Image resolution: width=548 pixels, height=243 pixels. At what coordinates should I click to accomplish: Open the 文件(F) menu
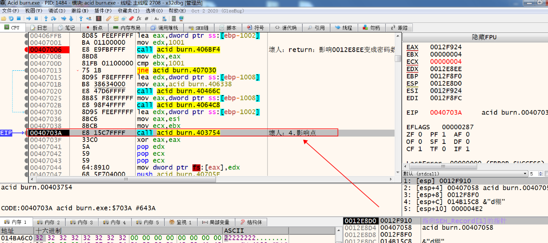tap(10, 10)
